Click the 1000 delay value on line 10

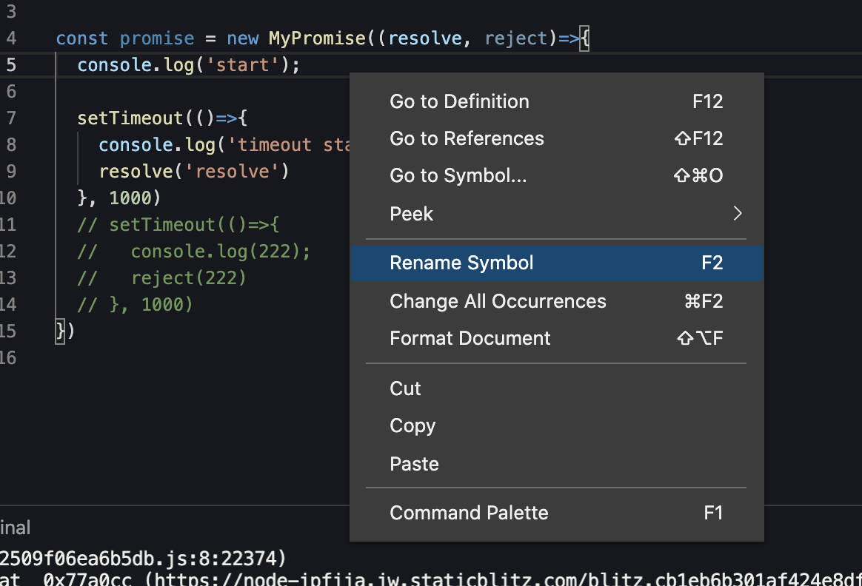click(x=130, y=198)
